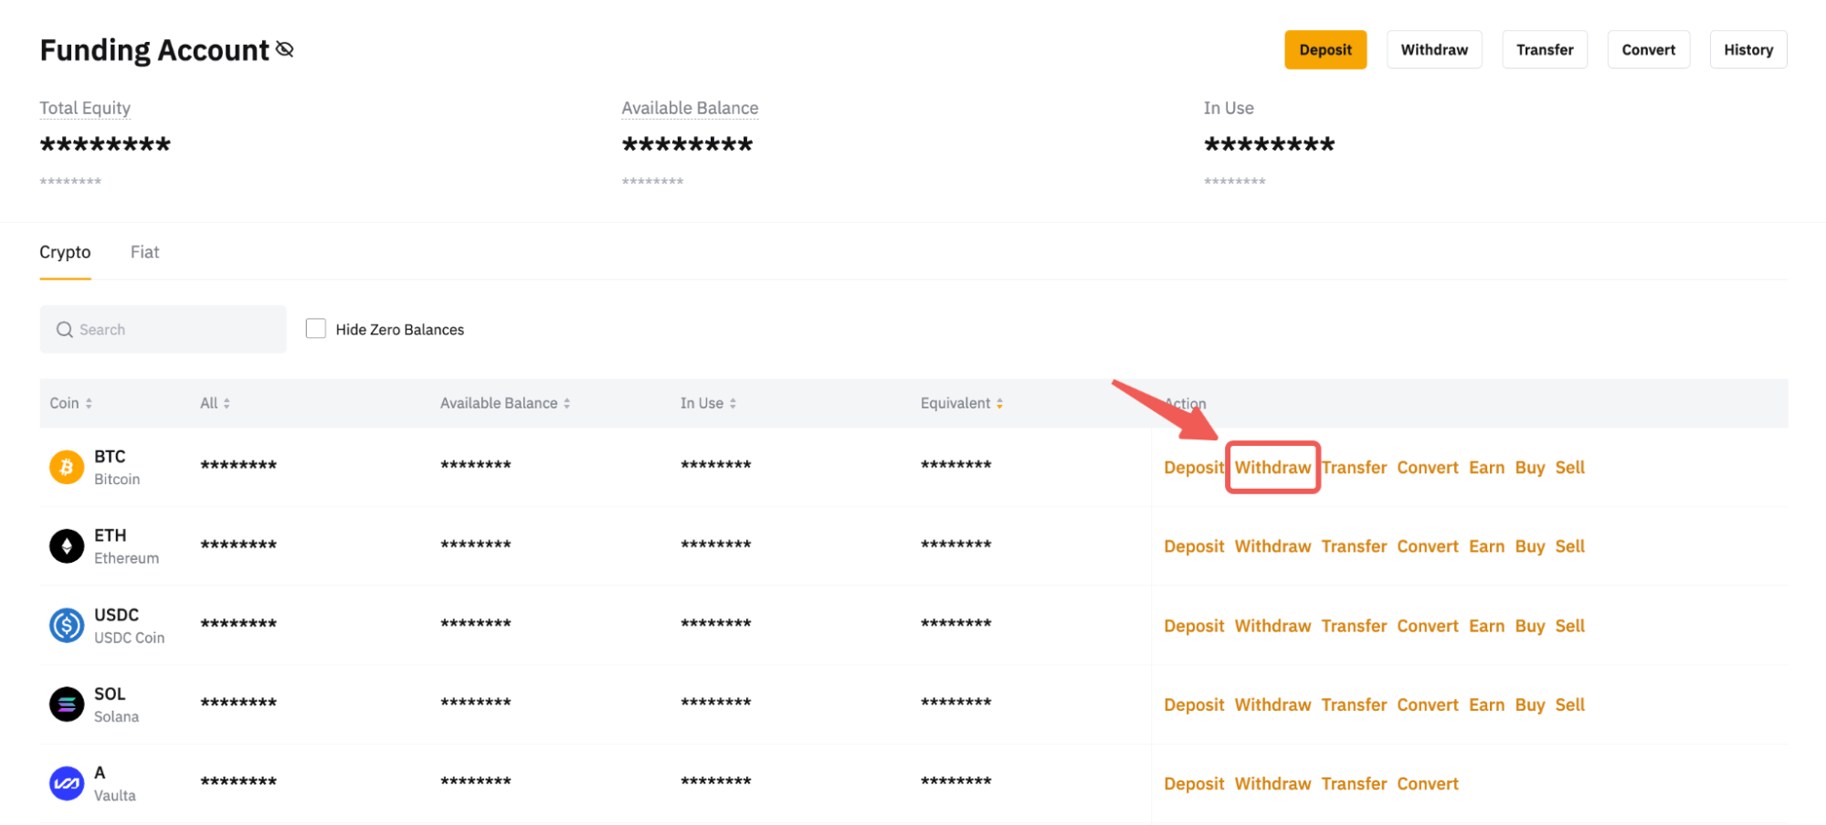Sort by Equivalent column arrows
The width and height of the screenshot is (1826, 825).
[999, 403]
